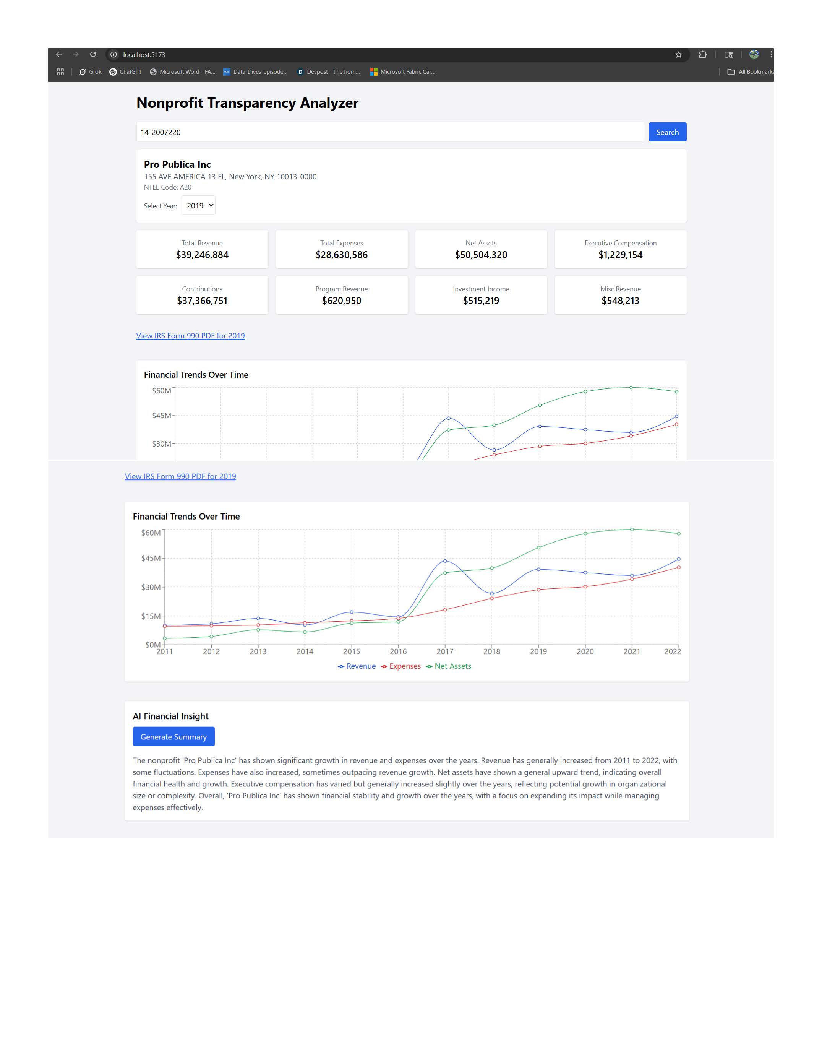Reload the page with refresh icon
Screen dimensions: 822x1064
tap(93, 55)
